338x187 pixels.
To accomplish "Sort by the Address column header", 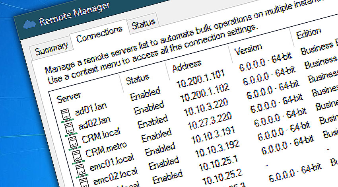I will coord(187,66).
